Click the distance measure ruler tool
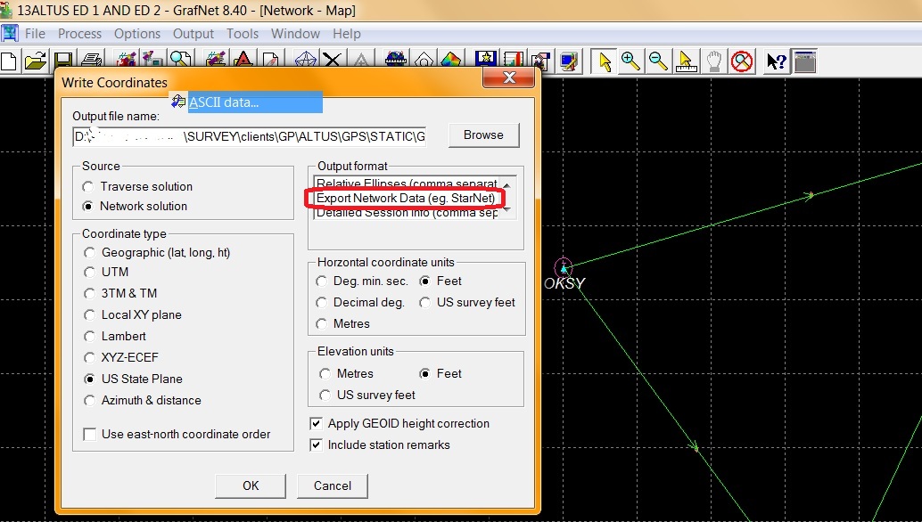Screen dimensions: 922x522 (x=686, y=61)
